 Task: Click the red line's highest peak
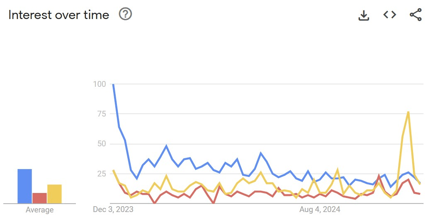[379, 176]
